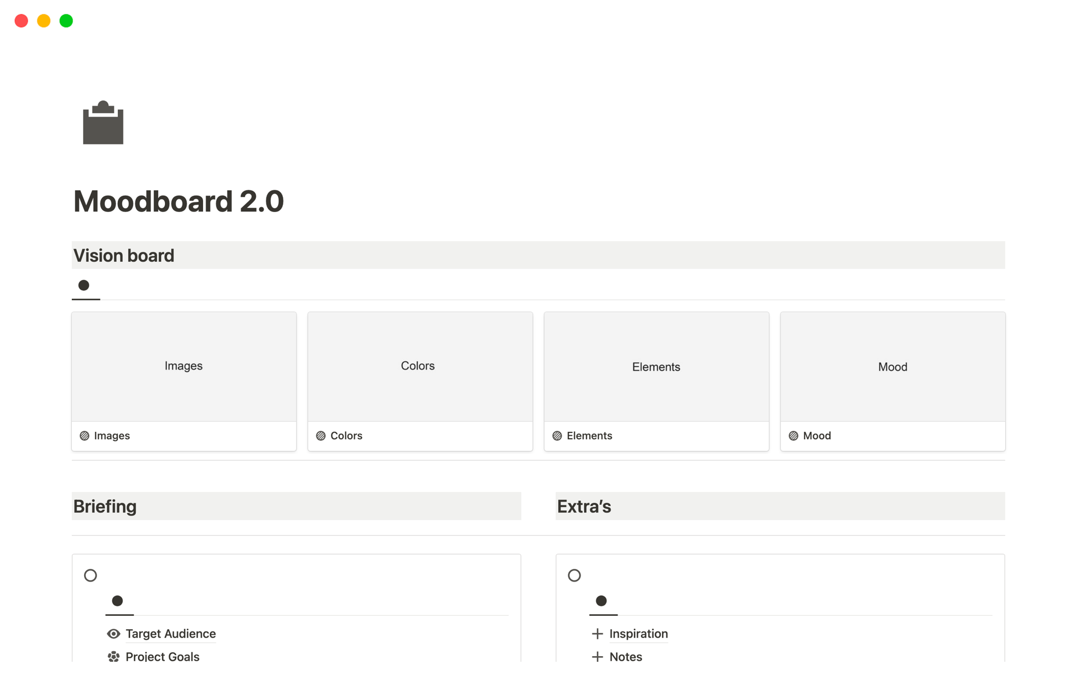Click the icon beside Project Goals
This screenshot has width=1077, height=673.
tap(113, 656)
